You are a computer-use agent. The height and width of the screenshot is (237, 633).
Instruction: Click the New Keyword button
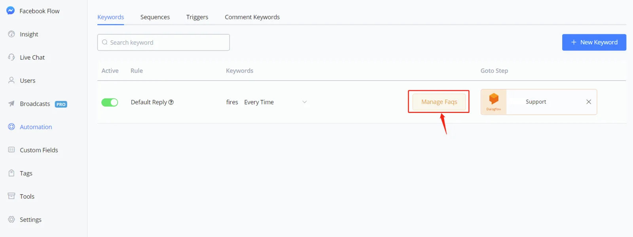coord(594,42)
